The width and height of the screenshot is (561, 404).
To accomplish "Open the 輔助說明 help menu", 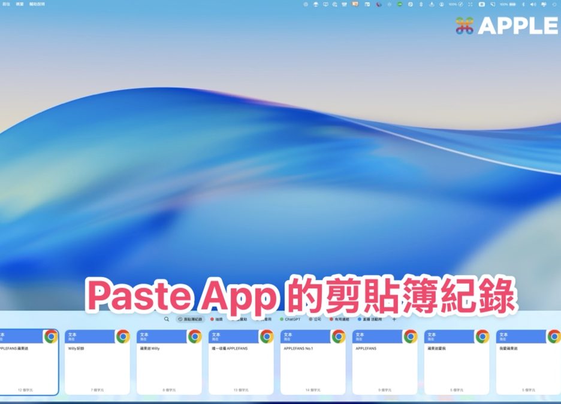I will (x=38, y=4).
